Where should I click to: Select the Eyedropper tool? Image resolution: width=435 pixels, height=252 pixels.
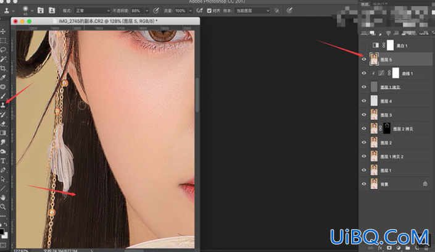pos(3,78)
